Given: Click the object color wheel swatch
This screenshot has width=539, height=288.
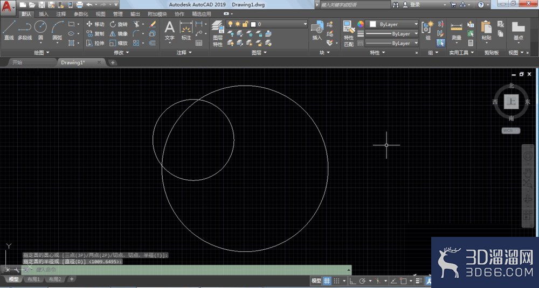Looking at the screenshot, I should click(360, 24).
